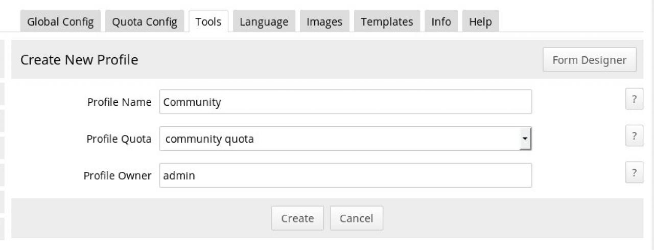Screen dimensions: 654x250
Task: Focus the Profile Name text field
Action: (x=345, y=102)
